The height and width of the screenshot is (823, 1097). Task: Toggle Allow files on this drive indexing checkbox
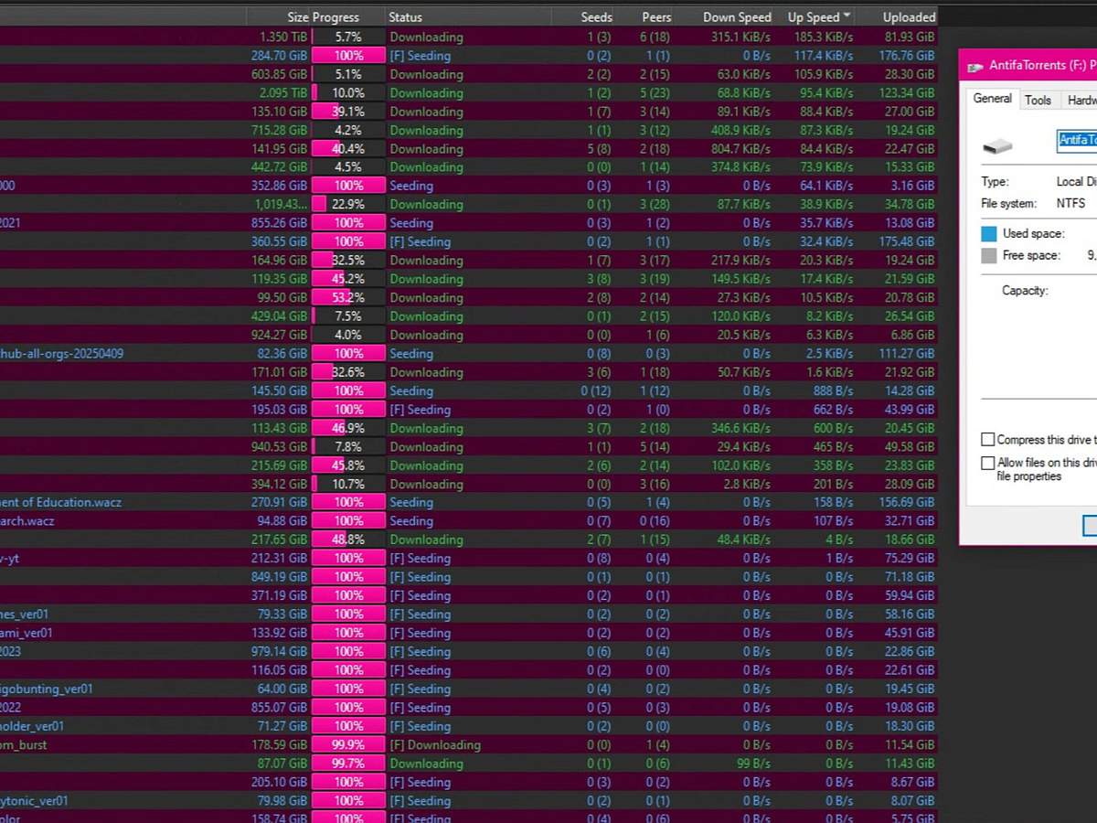point(987,463)
